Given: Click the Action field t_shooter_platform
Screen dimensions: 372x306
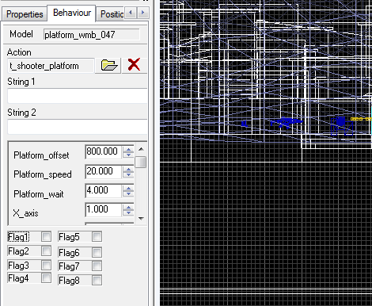Looking at the screenshot, I should pos(51,66).
